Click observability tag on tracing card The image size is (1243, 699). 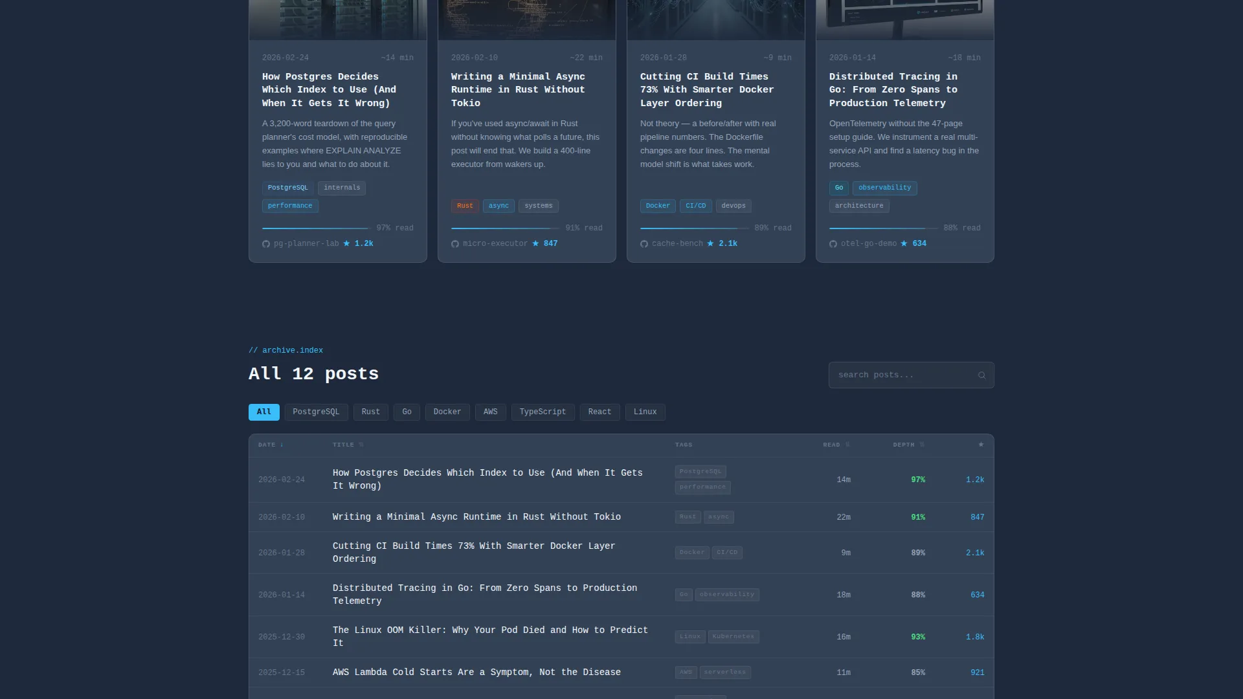[885, 188]
